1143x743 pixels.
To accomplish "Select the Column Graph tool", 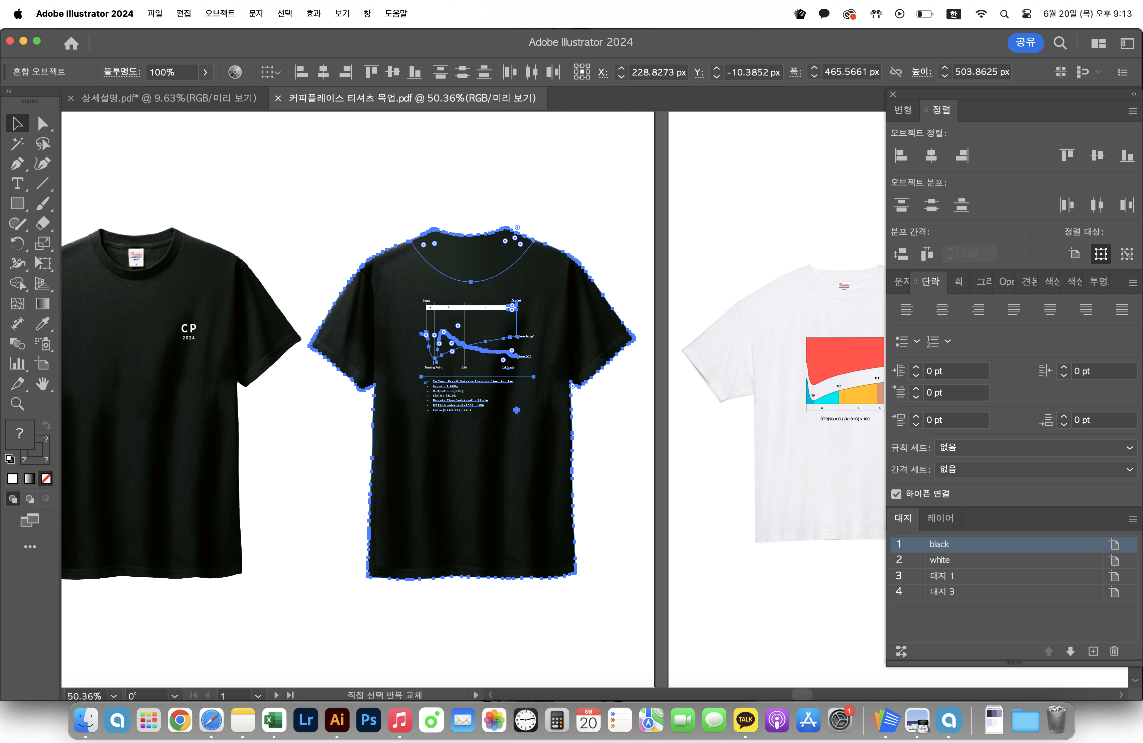I will coord(17,364).
